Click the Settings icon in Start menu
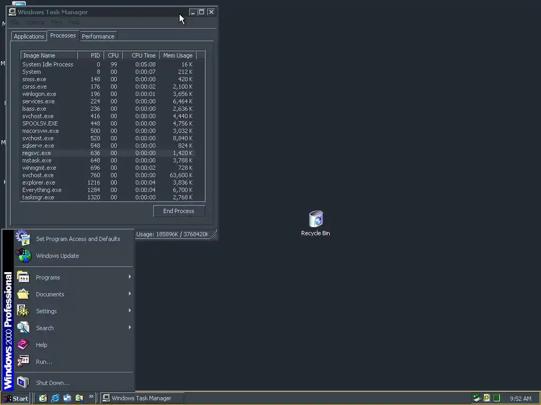Screen dimensions: 541x405 point(23,311)
